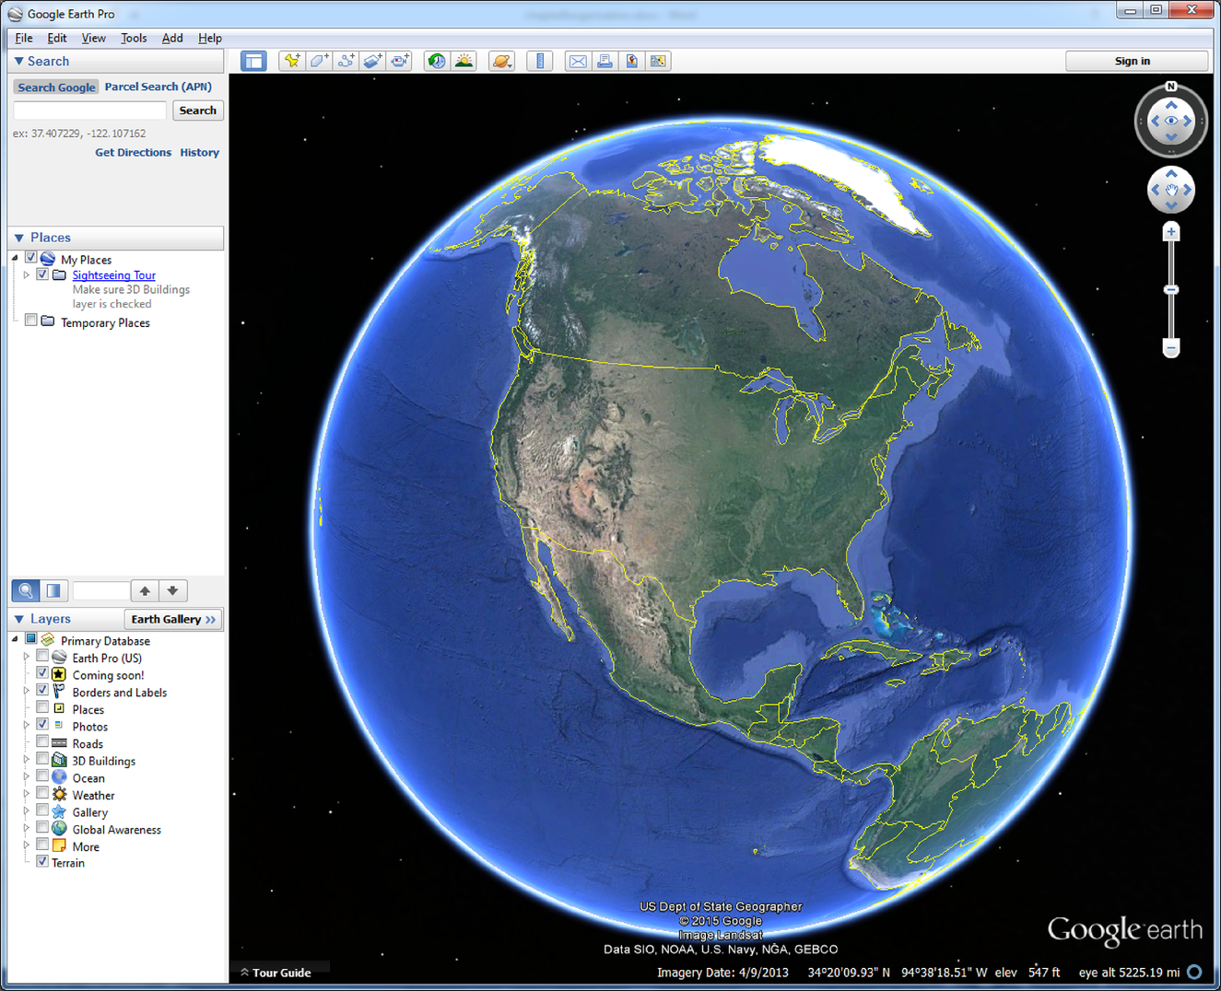Uncheck the My Places checkbox
1221x991 pixels.
(31, 259)
